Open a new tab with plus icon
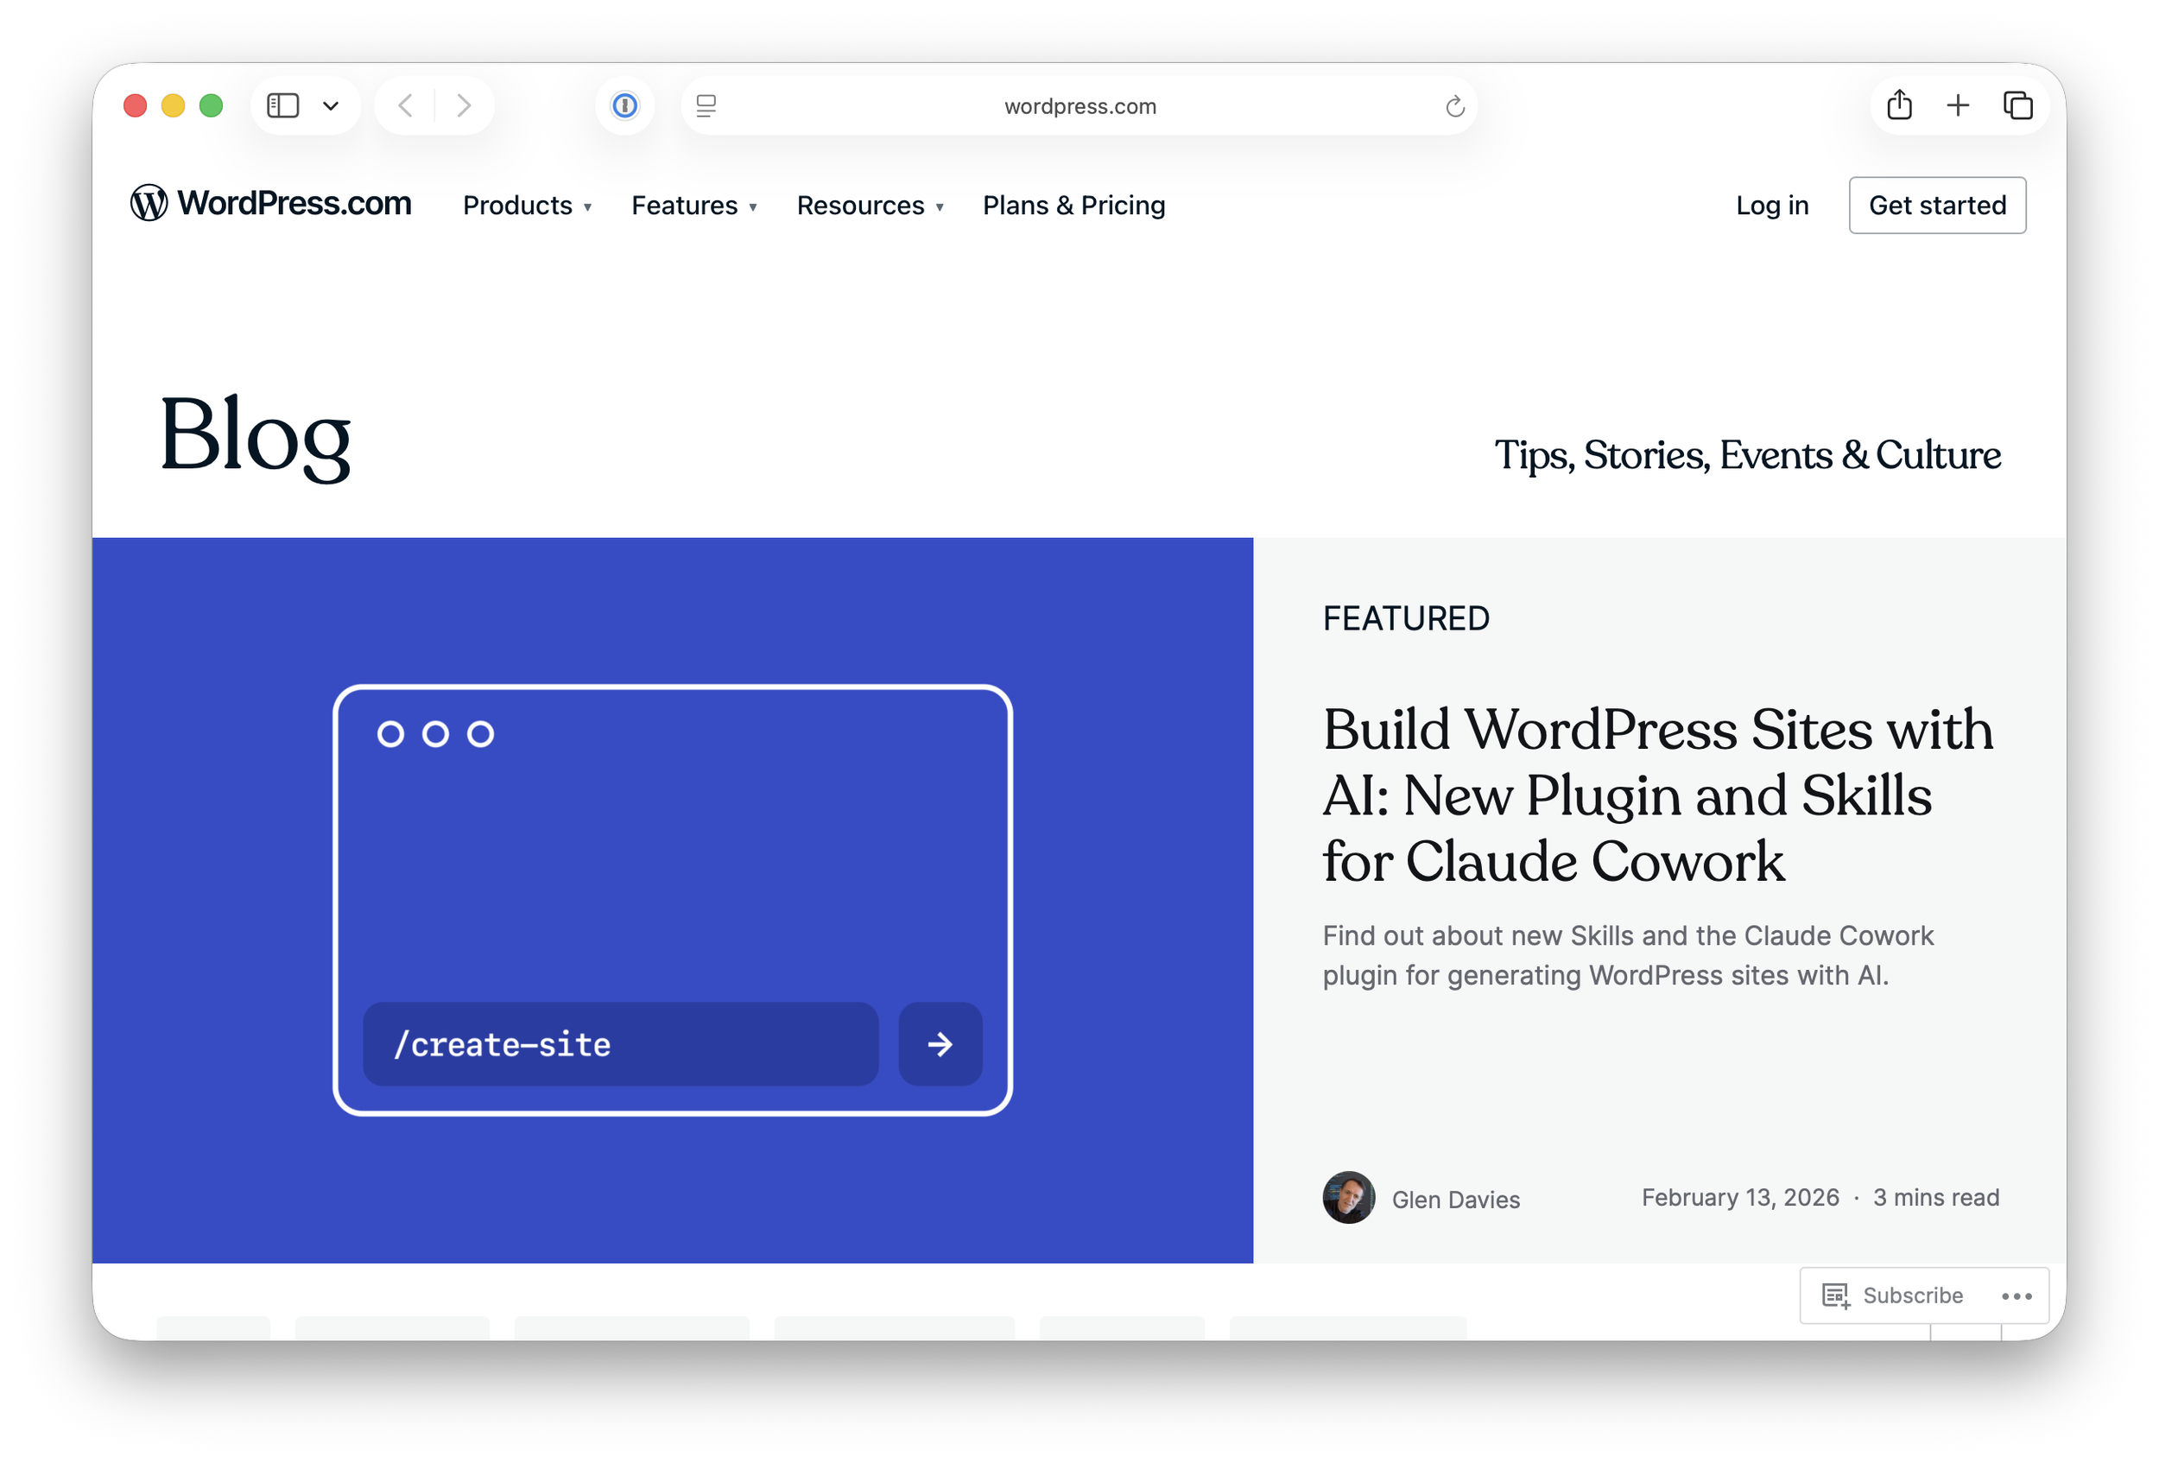 [x=1958, y=105]
